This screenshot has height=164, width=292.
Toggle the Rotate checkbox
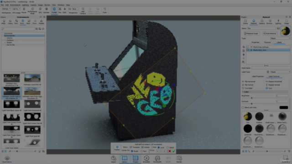click(x=142, y=147)
